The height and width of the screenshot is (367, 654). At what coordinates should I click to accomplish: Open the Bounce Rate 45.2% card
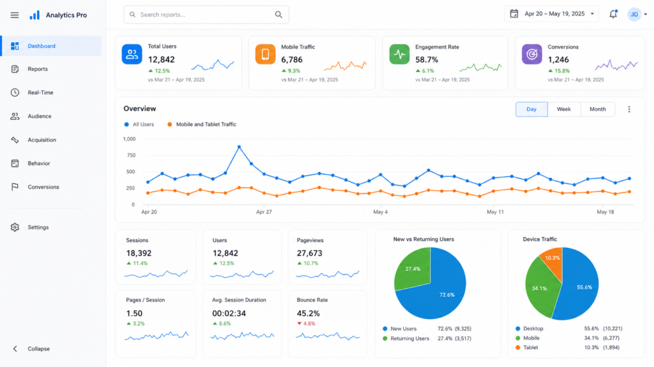tap(328, 324)
